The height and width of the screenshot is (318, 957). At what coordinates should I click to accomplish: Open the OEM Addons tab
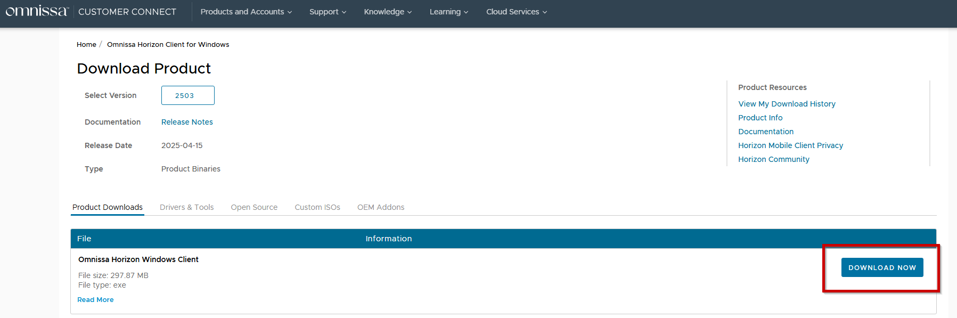click(x=381, y=207)
